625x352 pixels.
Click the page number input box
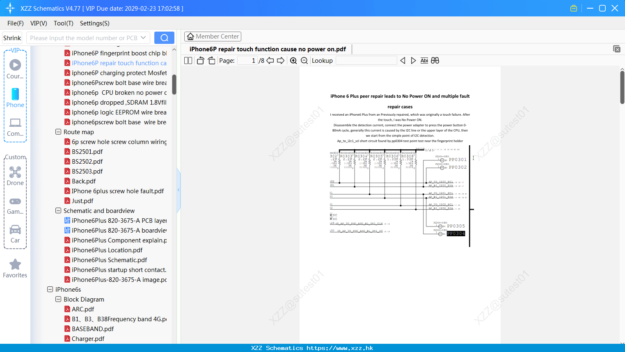247,60
